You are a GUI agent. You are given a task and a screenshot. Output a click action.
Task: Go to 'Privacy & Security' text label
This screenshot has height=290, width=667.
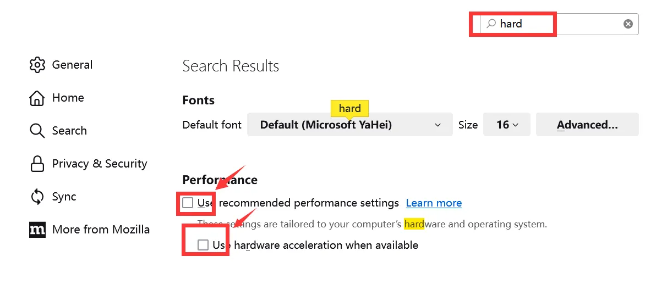click(100, 164)
